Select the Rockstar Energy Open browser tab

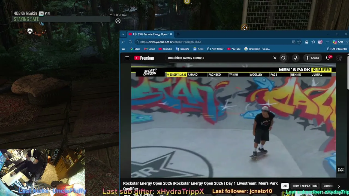point(151,34)
